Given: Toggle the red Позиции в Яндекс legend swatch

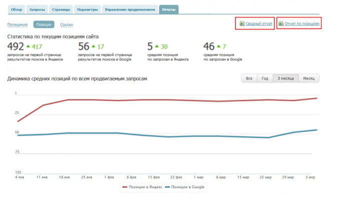Looking at the screenshot, I should (125, 187).
